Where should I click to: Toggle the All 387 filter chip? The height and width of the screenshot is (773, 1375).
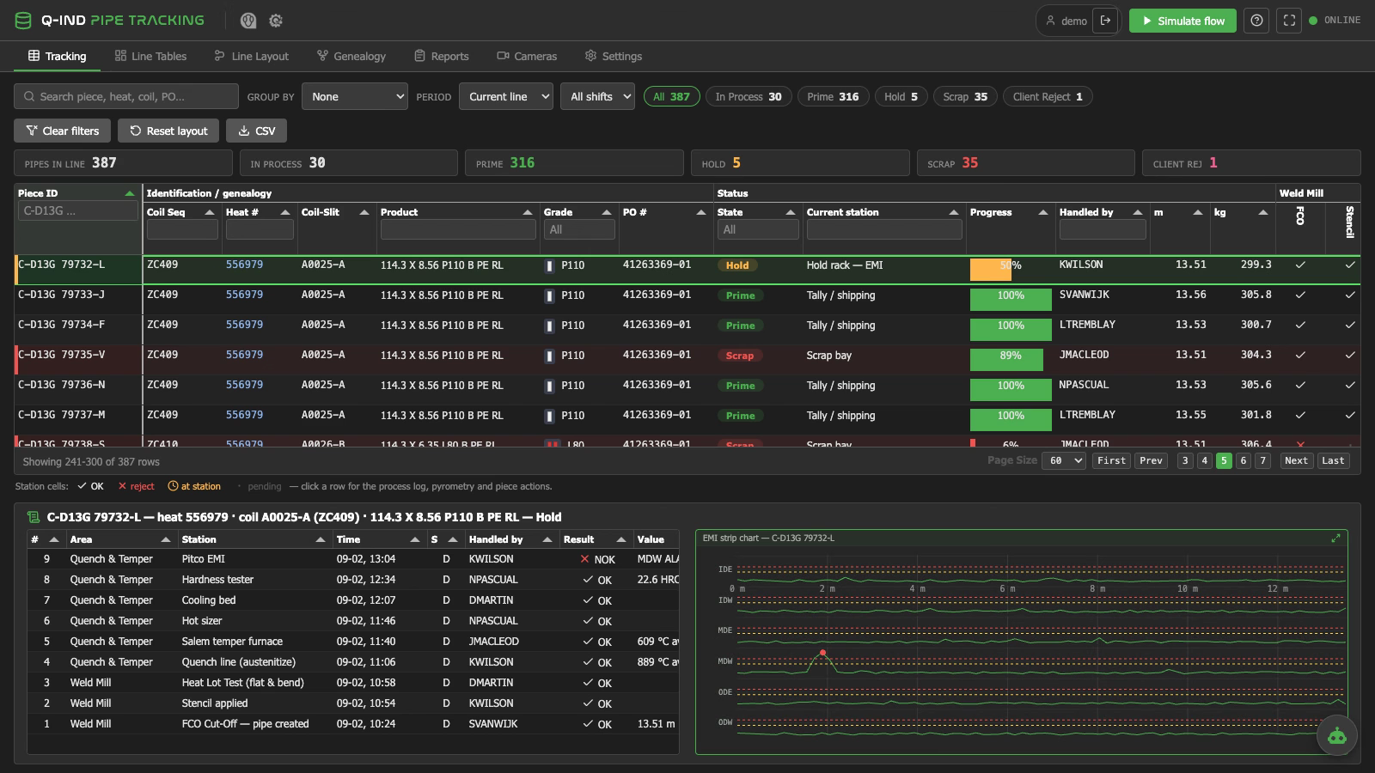[x=671, y=97]
